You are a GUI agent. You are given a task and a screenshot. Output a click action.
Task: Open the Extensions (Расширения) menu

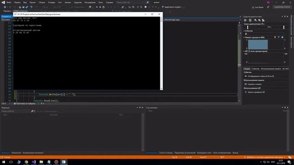click(x=90, y=2)
